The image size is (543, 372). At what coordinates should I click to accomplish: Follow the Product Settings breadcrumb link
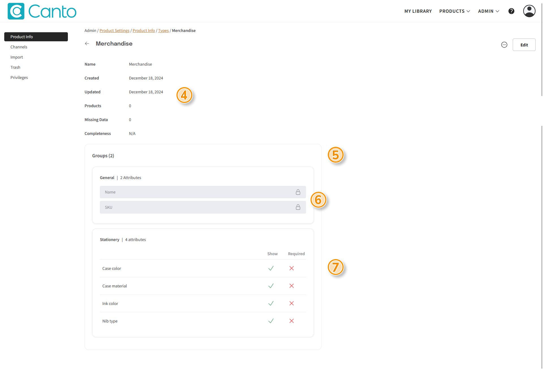point(114,31)
